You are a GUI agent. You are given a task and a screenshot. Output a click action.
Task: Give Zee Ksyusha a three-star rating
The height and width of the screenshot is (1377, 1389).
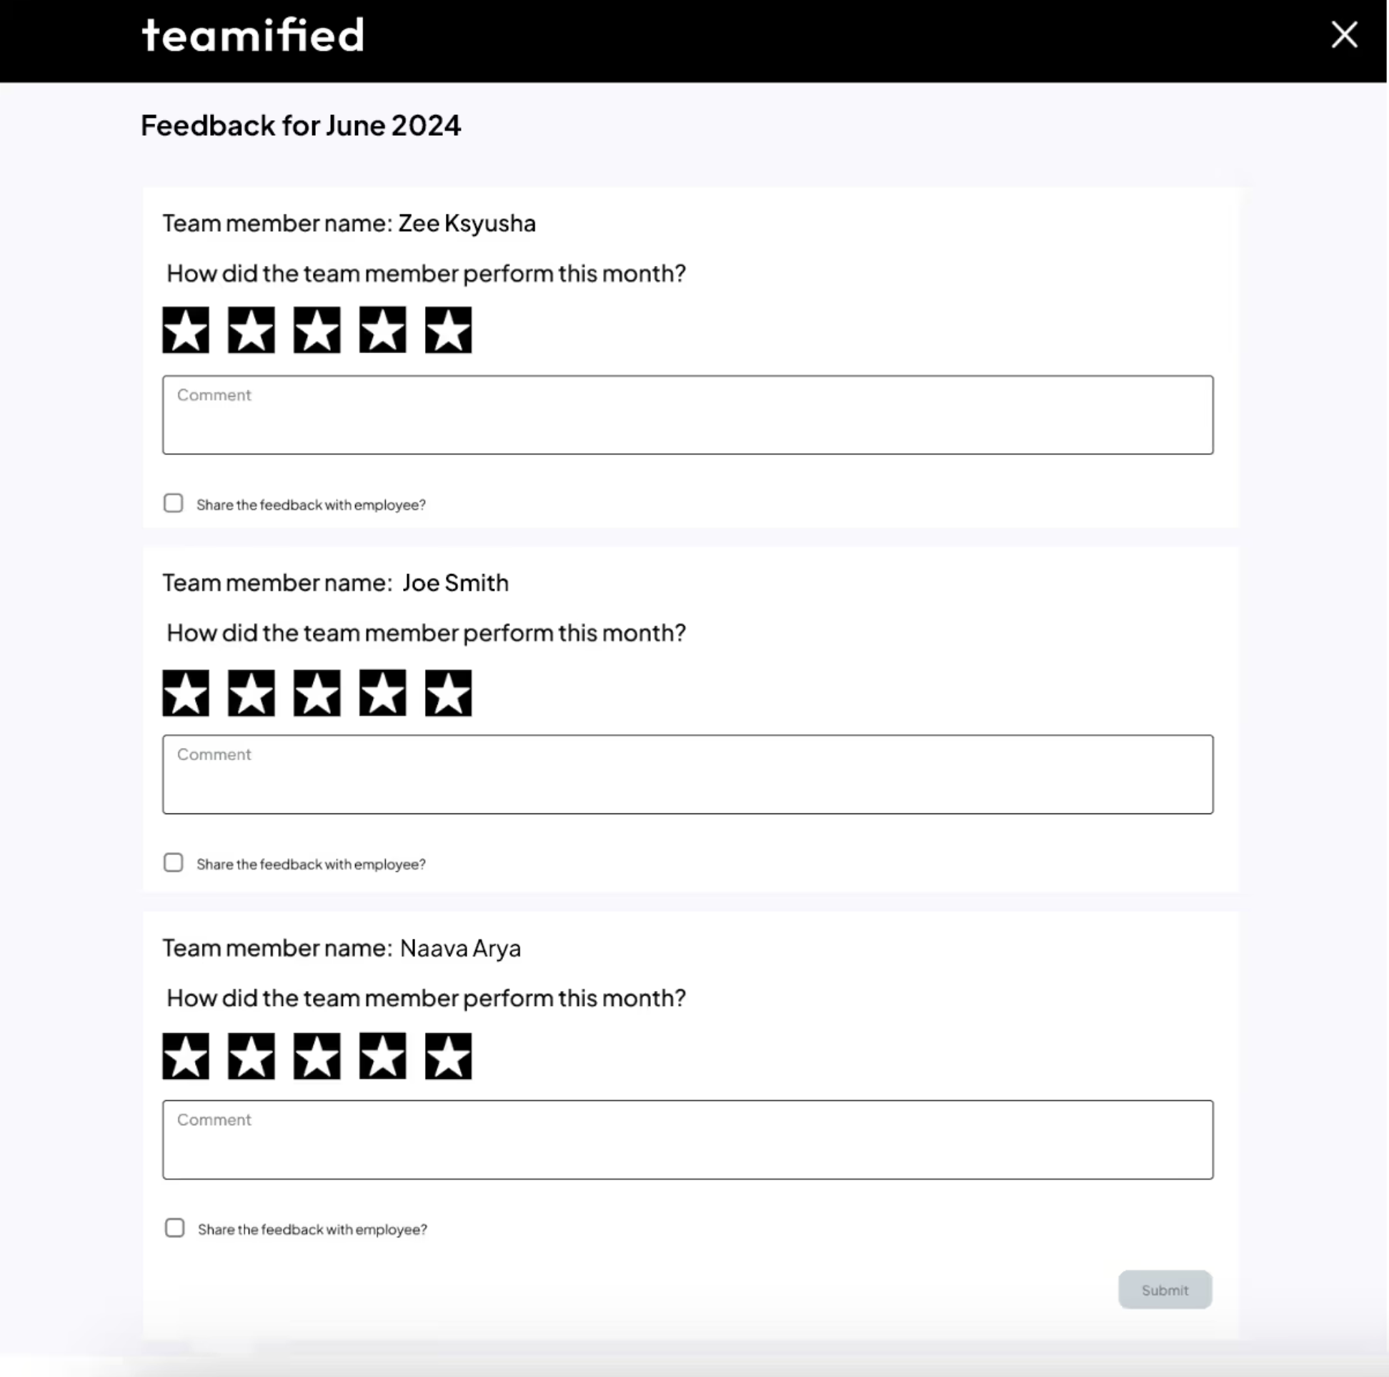[x=317, y=330]
